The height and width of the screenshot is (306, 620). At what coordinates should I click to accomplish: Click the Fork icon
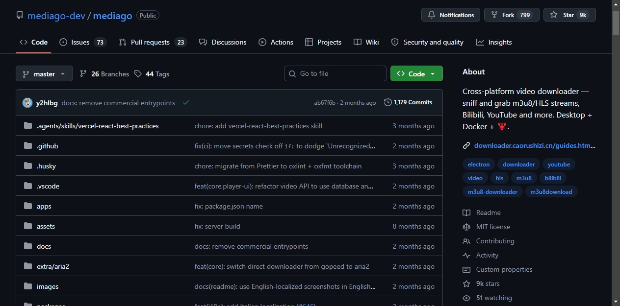(494, 15)
